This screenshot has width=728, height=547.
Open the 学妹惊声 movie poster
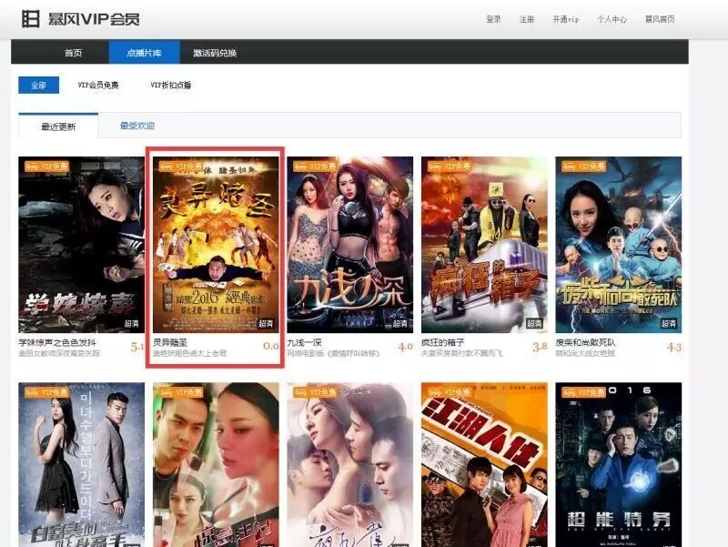(x=81, y=245)
